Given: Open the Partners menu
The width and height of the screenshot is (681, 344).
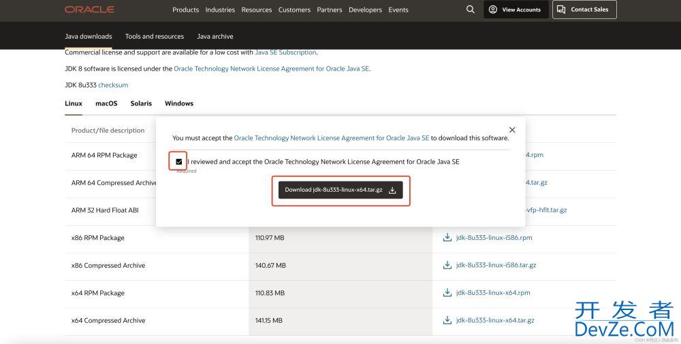Looking at the screenshot, I should (330, 10).
